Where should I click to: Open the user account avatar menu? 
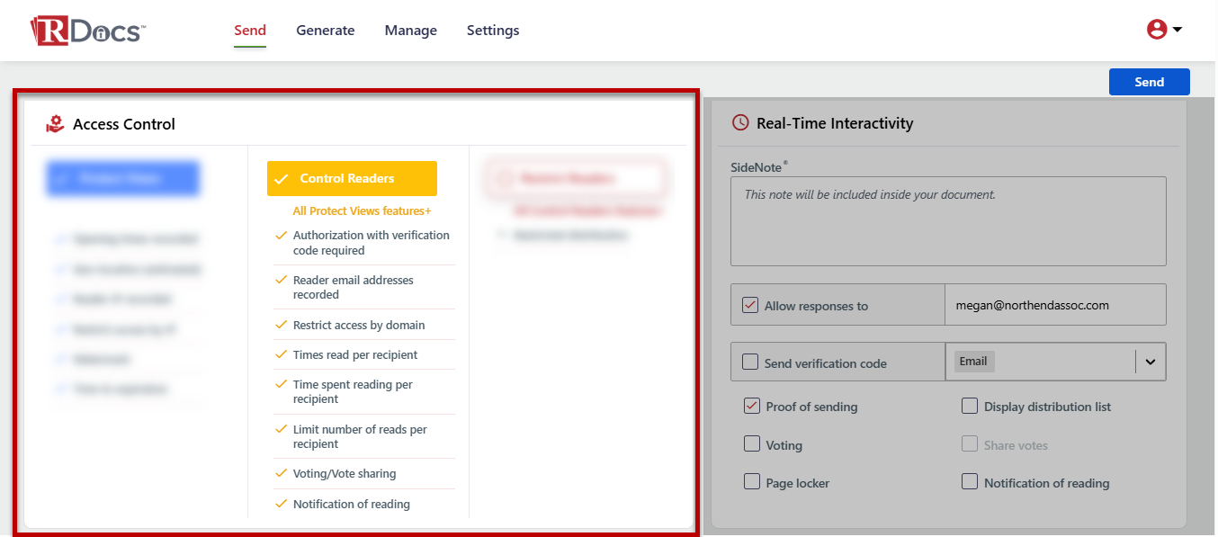pyautogui.click(x=1157, y=30)
